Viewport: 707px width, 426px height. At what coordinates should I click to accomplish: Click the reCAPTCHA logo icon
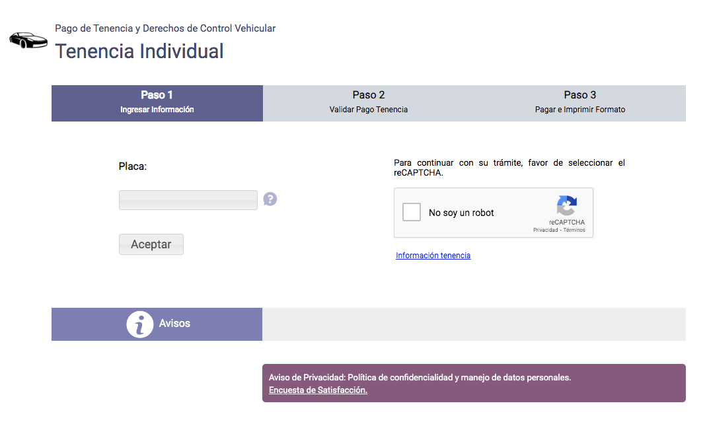(566, 205)
